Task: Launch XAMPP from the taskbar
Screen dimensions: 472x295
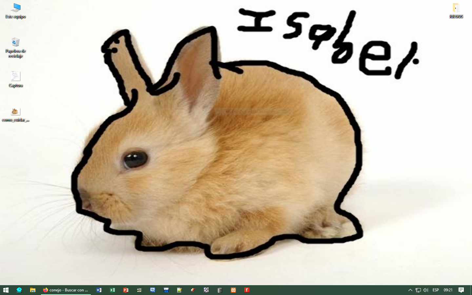Action: [x=233, y=290]
